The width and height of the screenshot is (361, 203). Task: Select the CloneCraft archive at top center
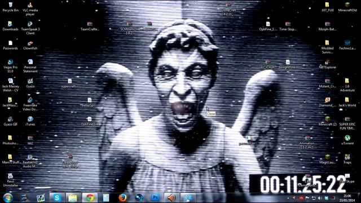coord(228,9)
